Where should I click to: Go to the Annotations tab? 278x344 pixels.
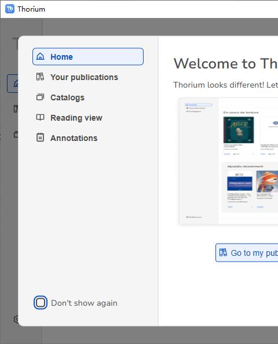pyautogui.click(x=88, y=138)
